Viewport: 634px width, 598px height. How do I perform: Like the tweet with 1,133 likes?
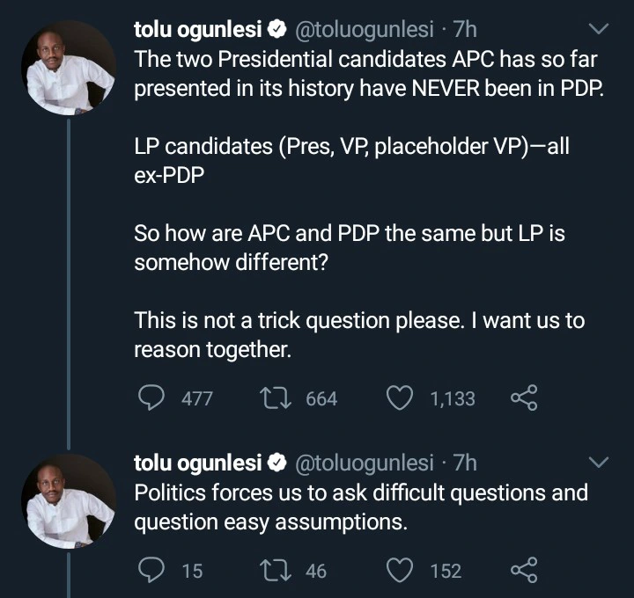click(401, 398)
